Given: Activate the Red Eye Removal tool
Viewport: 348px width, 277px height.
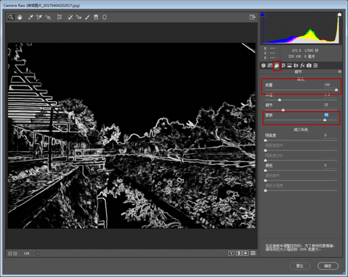Looking at the screenshot, I should [x=79, y=17].
